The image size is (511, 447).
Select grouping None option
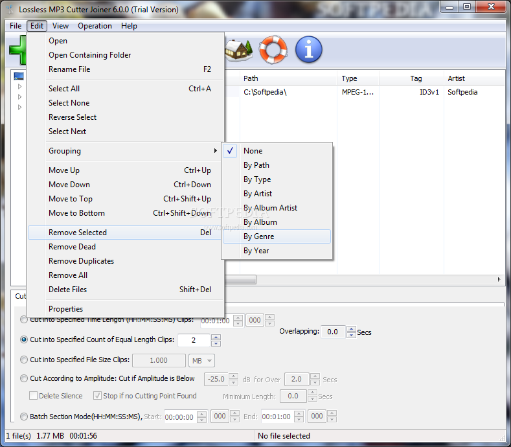(x=277, y=151)
